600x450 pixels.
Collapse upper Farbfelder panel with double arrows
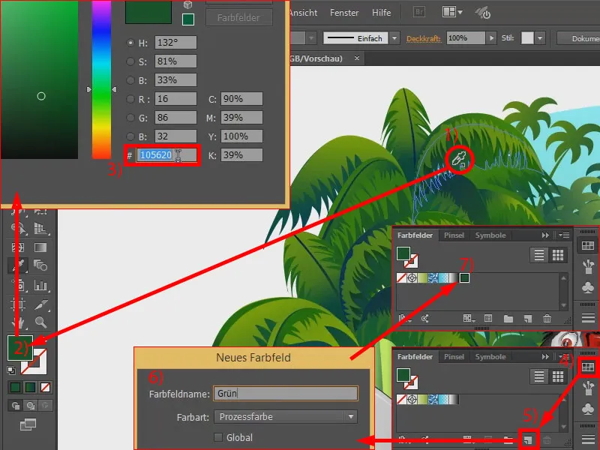pos(545,235)
